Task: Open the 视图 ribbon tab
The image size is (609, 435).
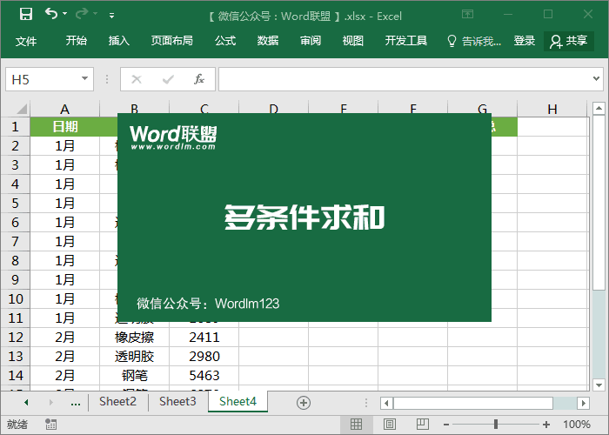Action: (x=352, y=40)
